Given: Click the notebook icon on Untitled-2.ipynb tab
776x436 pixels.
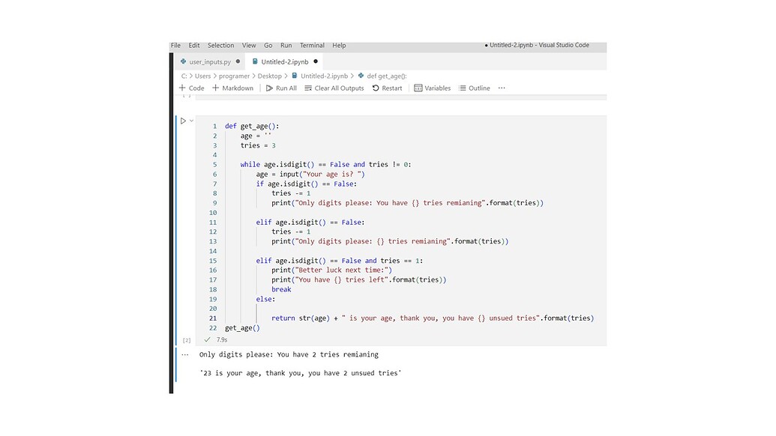Looking at the screenshot, I should pyautogui.click(x=255, y=61).
